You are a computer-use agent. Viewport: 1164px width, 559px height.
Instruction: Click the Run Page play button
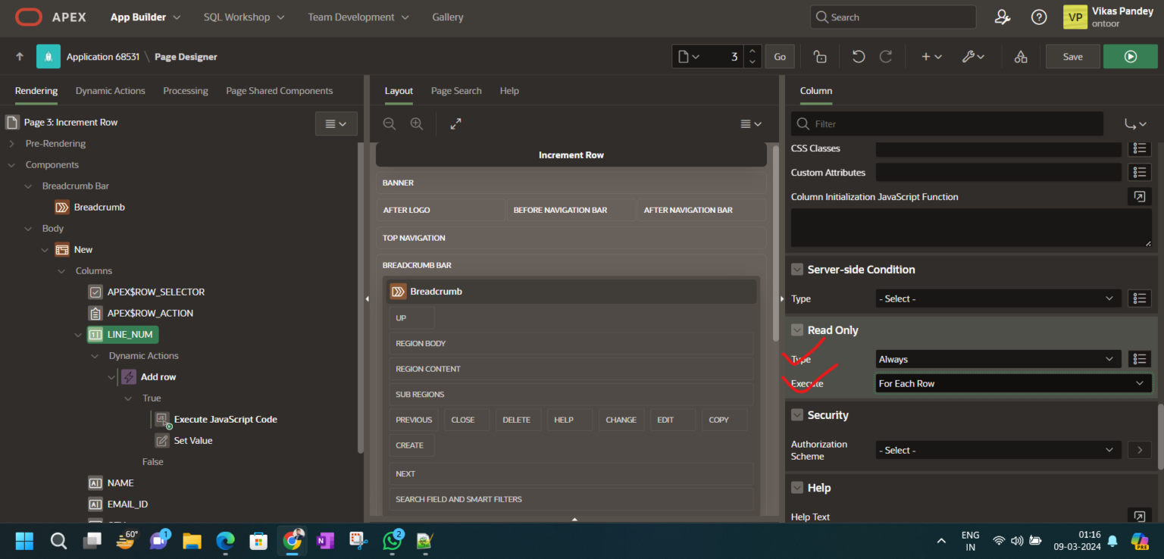pos(1130,57)
